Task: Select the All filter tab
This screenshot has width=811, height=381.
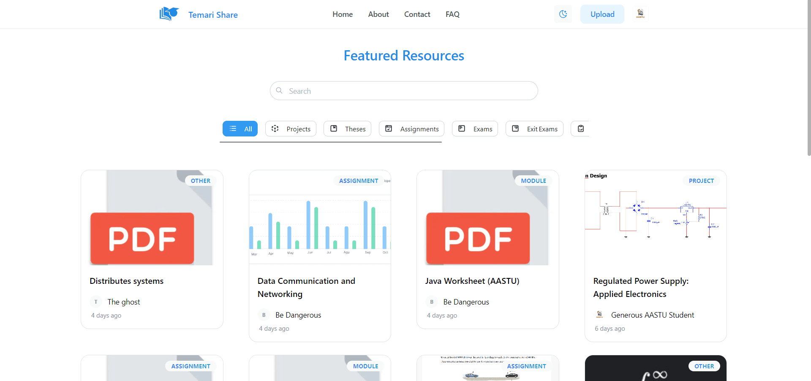Action: tap(240, 129)
